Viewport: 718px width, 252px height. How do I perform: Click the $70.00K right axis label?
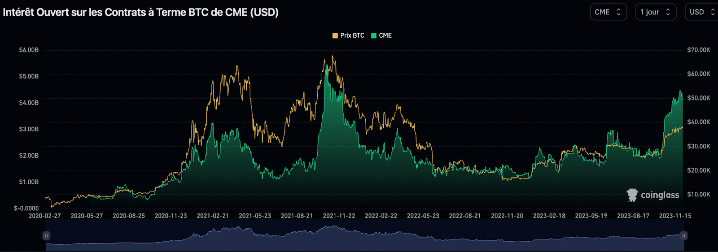click(x=699, y=50)
